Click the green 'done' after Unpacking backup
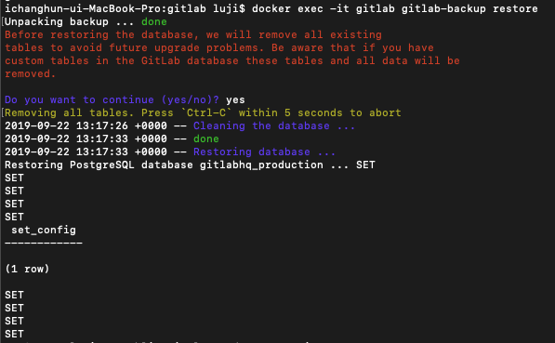The image size is (555, 343). click(x=154, y=21)
